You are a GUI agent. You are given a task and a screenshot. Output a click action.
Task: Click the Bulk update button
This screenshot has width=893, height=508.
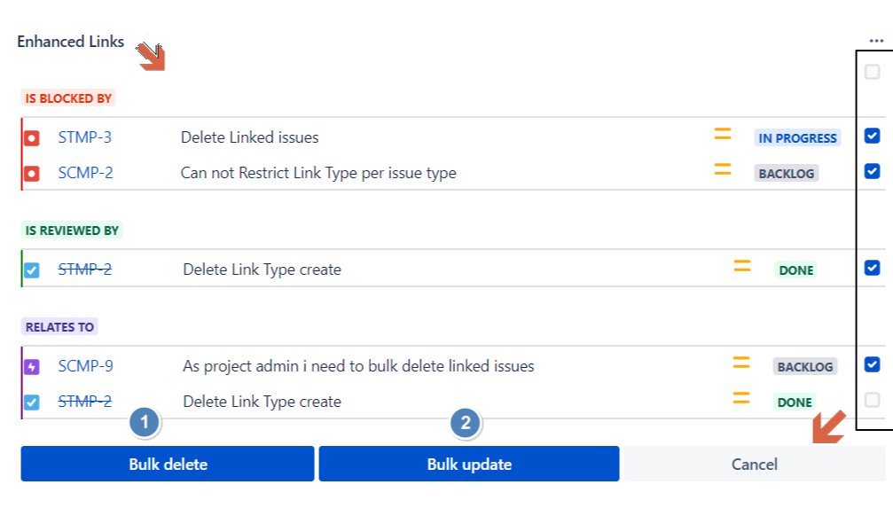[469, 464]
